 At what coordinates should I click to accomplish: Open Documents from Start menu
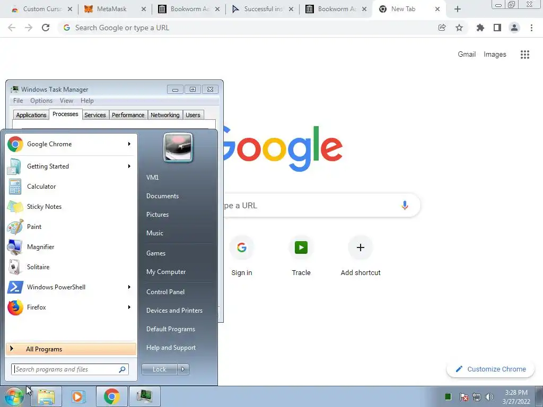[162, 196]
